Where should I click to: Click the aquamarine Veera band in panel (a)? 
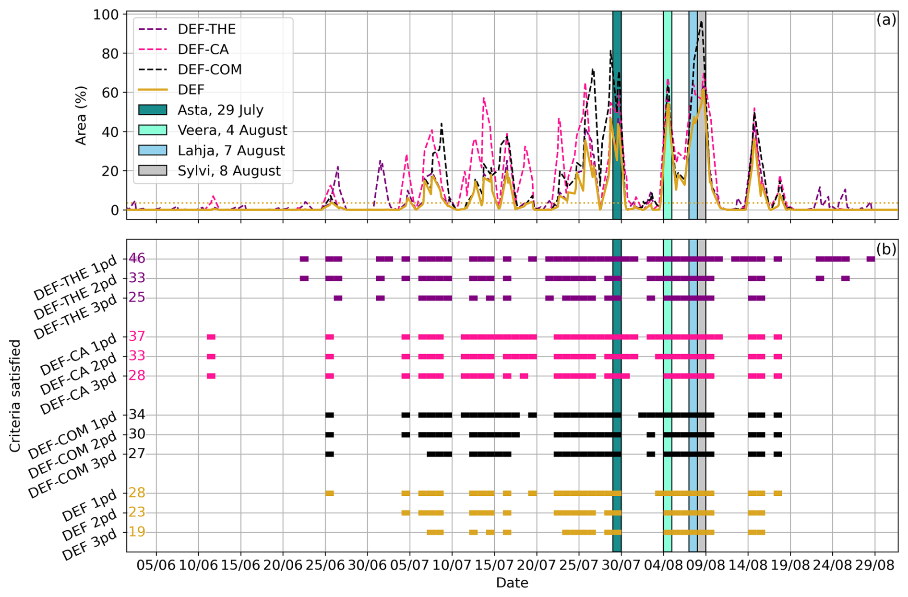click(x=668, y=115)
